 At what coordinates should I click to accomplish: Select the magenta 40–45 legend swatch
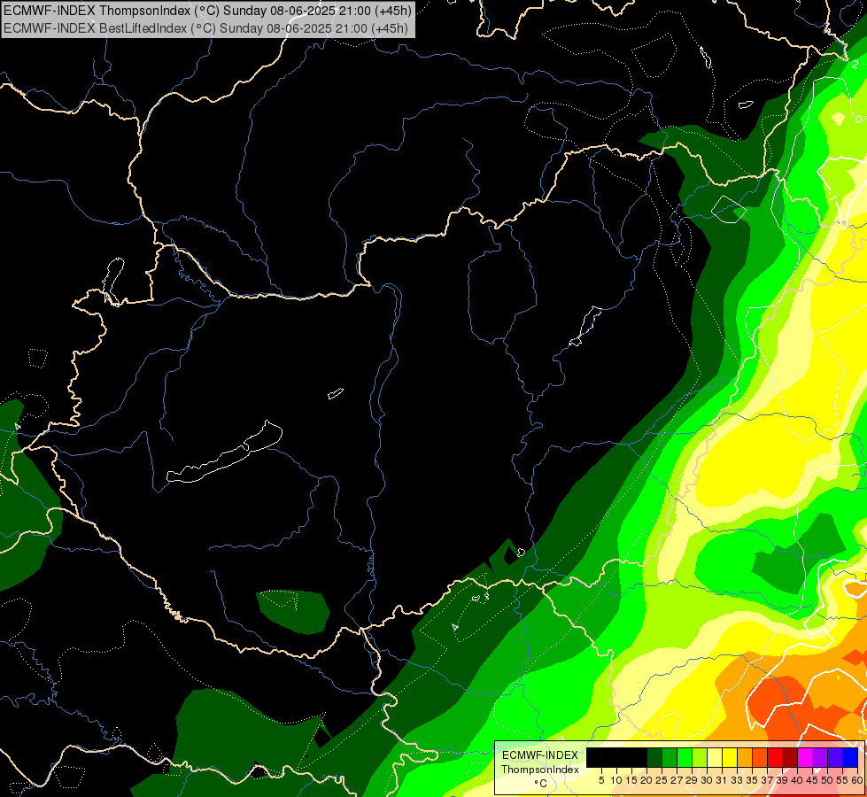[804, 757]
